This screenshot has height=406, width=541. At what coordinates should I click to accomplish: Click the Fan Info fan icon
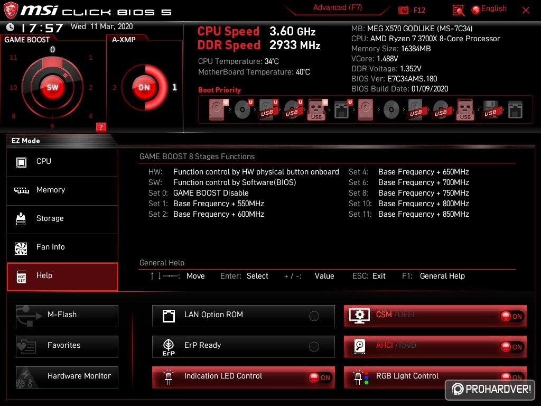point(21,248)
